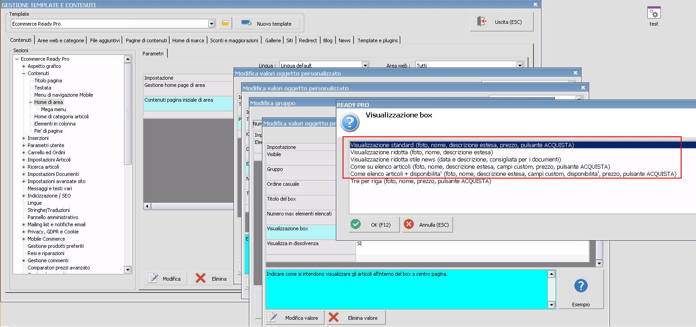Click the sections tree scroll-down arrow

coord(128,269)
